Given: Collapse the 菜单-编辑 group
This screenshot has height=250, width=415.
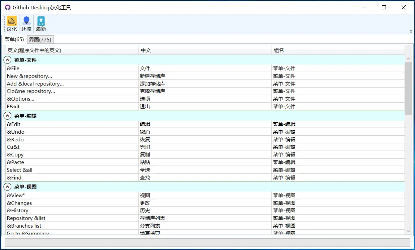Looking at the screenshot, I should pyautogui.click(x=7, y=116).
